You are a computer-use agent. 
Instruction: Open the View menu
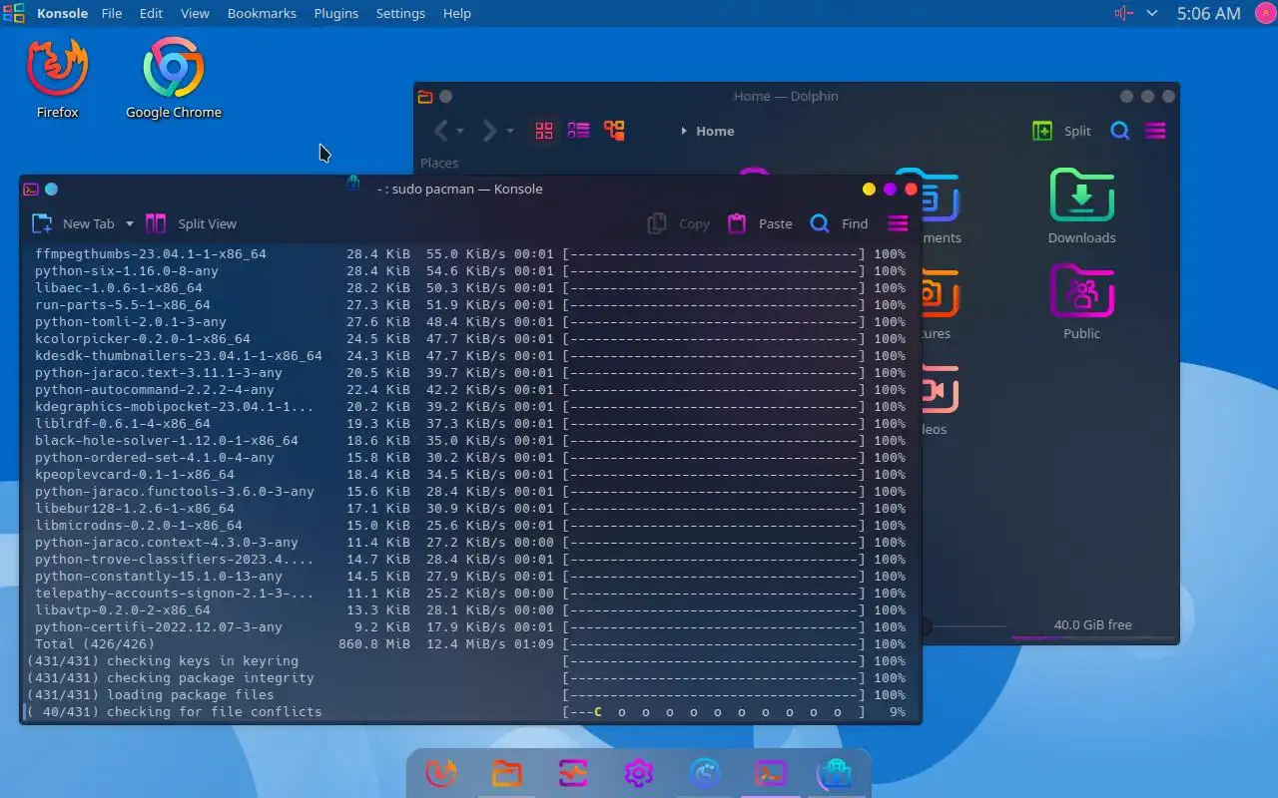(195, 13)
